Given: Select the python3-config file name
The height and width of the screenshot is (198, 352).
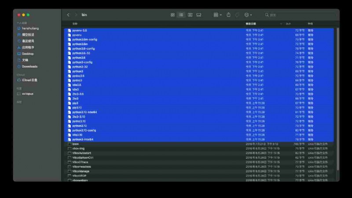Looking at the screenshot, I should (82, 62).
